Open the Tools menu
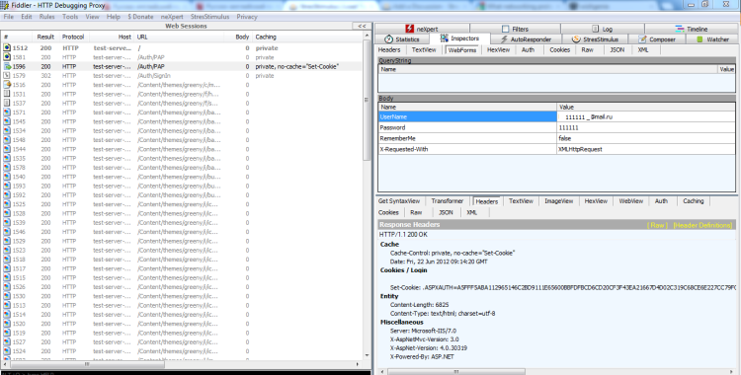The width and height of the screenshot is (741, 375). pos(70,17)
